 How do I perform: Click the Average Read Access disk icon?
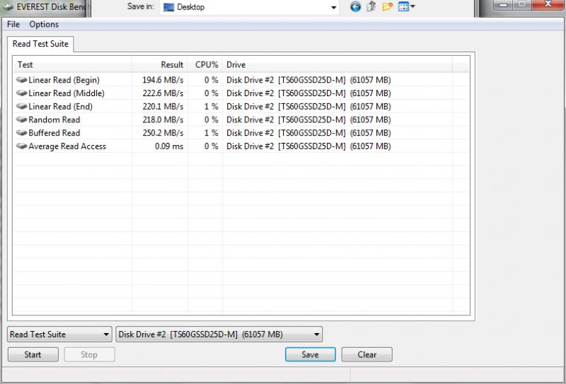click(22, 146)
